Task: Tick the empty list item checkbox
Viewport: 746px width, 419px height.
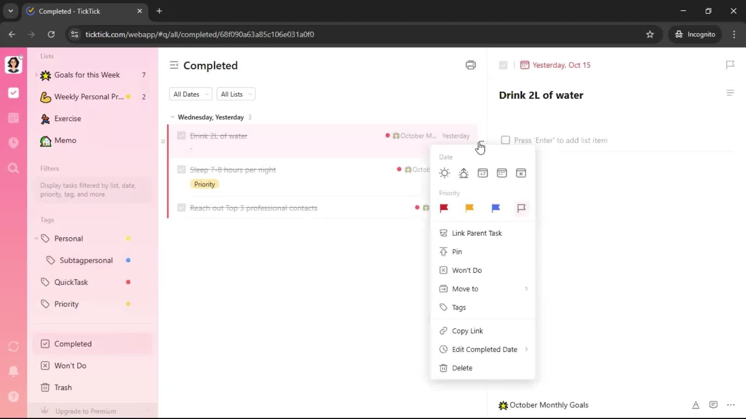Action: [x=505, y=140]
